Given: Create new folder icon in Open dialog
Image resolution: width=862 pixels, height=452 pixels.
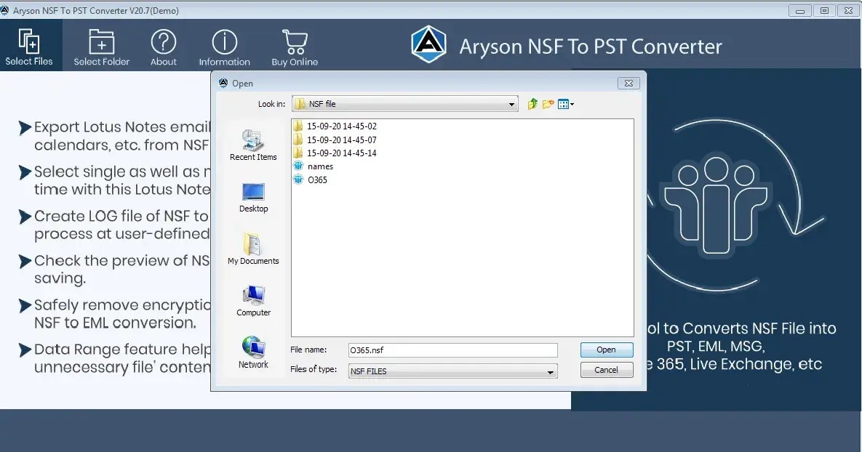Looking at the screenshot, I should point(548,104).
